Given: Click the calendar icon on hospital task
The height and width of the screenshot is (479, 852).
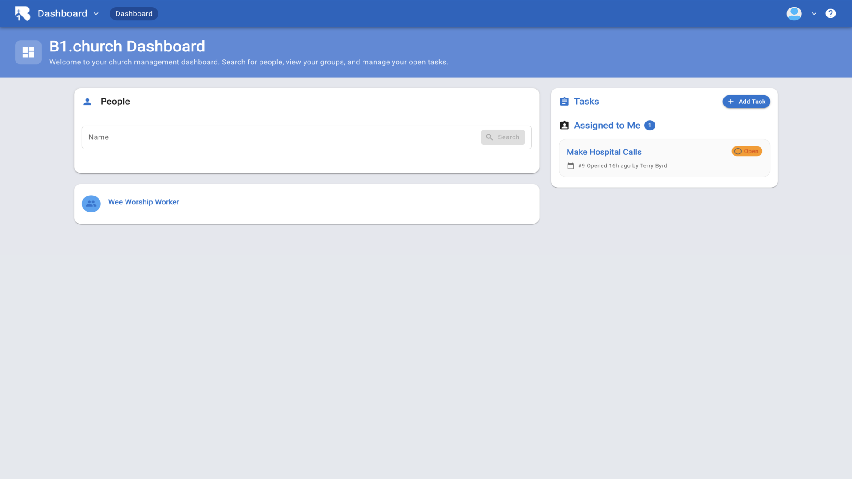Looking at the screenshot, I should (x=570, y=166).
